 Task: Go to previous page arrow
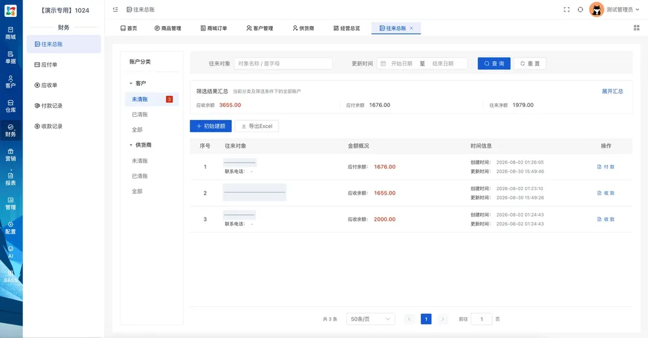click(x=410, y=319)
